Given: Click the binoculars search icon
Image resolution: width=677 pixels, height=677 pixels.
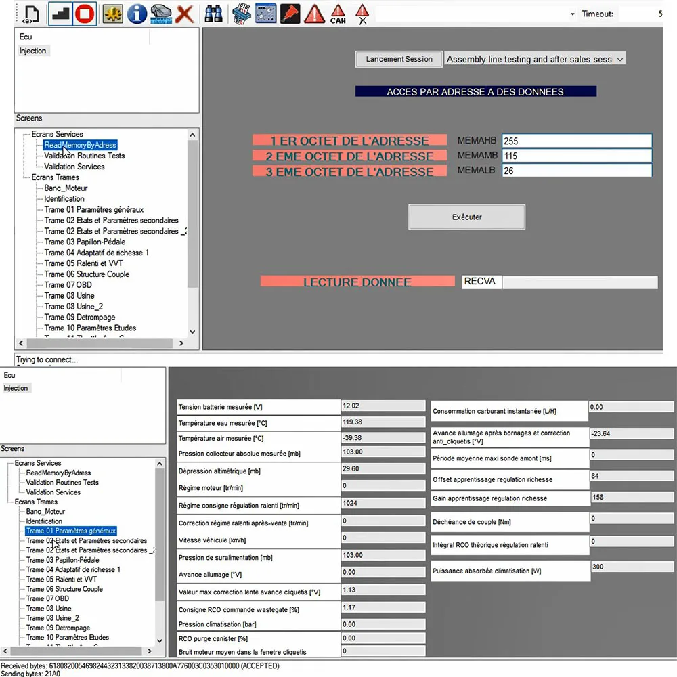Looking at the screenshot, I should tap(214, 13).
